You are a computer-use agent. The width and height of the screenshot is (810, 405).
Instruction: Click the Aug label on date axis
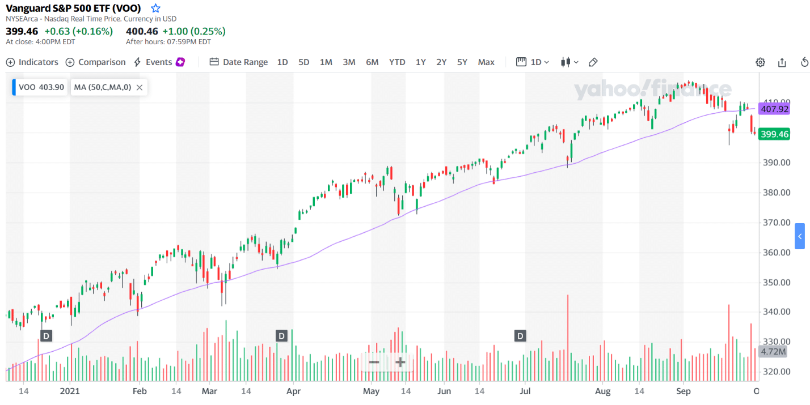tap(603, 391)
